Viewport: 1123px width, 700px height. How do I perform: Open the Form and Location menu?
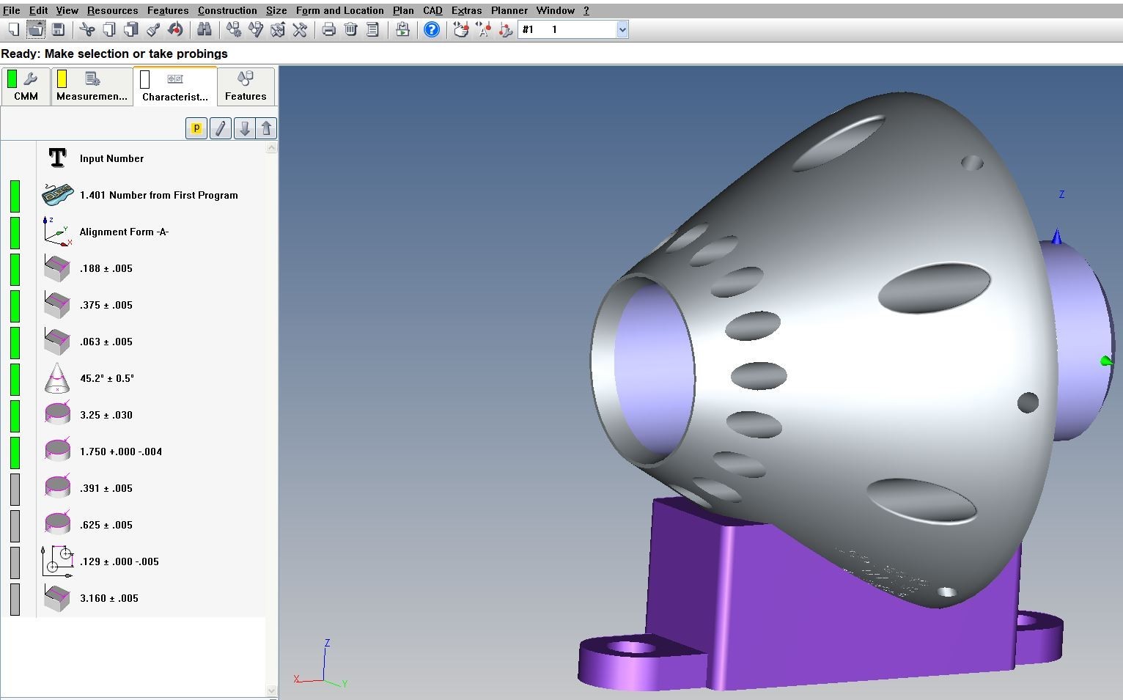tap(340, 10)
